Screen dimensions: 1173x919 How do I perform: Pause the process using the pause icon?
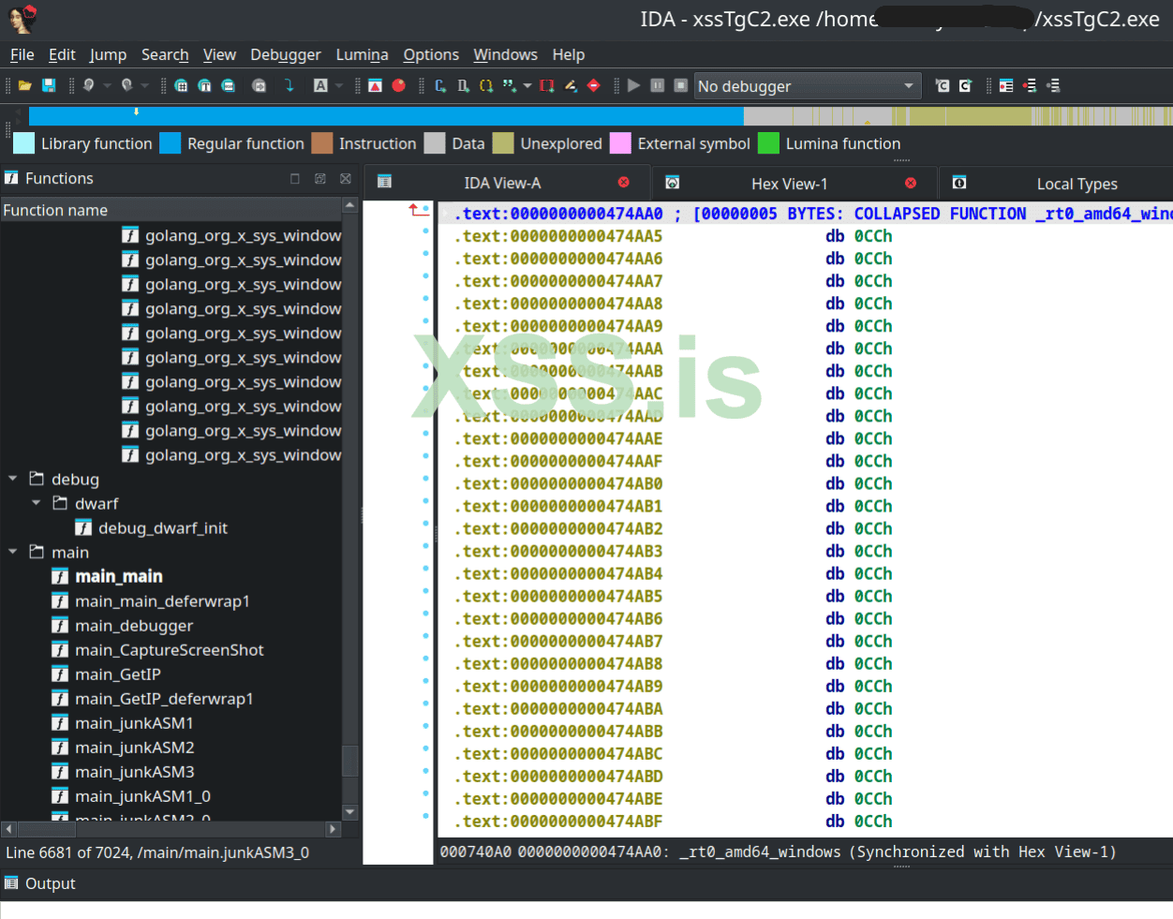[x=656, y=85]
